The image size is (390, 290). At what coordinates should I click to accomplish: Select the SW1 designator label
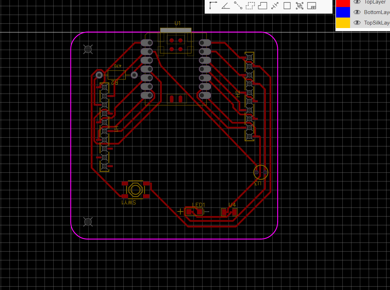[129, 203]
